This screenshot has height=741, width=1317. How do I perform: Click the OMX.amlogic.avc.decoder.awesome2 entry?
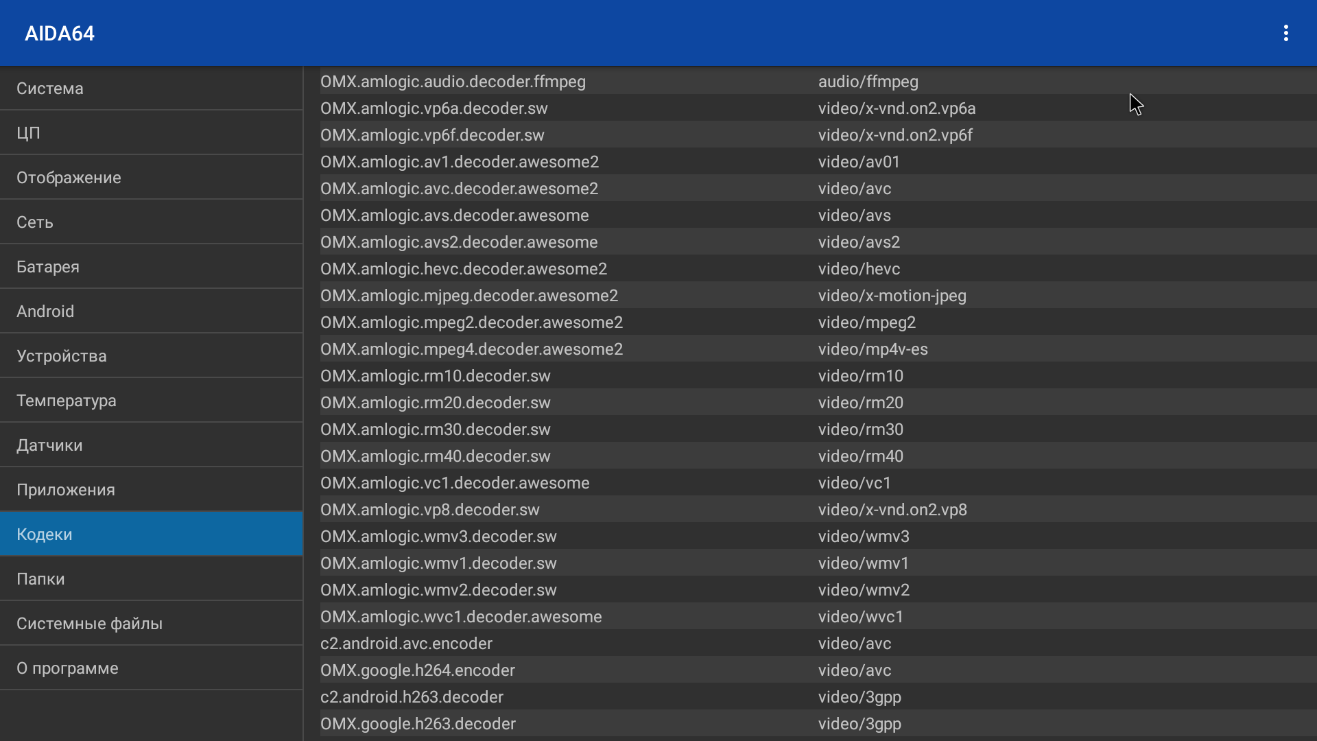tap(818, 189)
